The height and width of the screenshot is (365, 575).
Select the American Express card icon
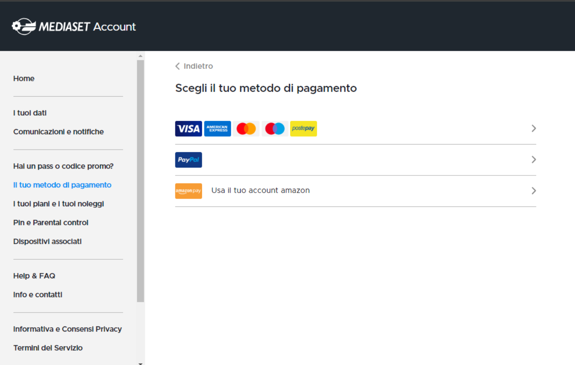point(217,129)
